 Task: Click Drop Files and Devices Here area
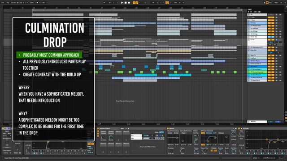125,101
